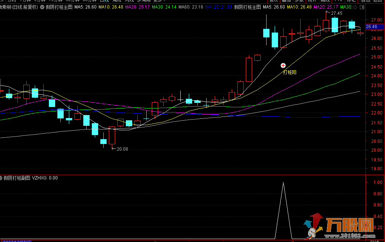Click the 统计 statistics button
The width and height of the screenshot is (385, 242).
(x=312, y=1)
